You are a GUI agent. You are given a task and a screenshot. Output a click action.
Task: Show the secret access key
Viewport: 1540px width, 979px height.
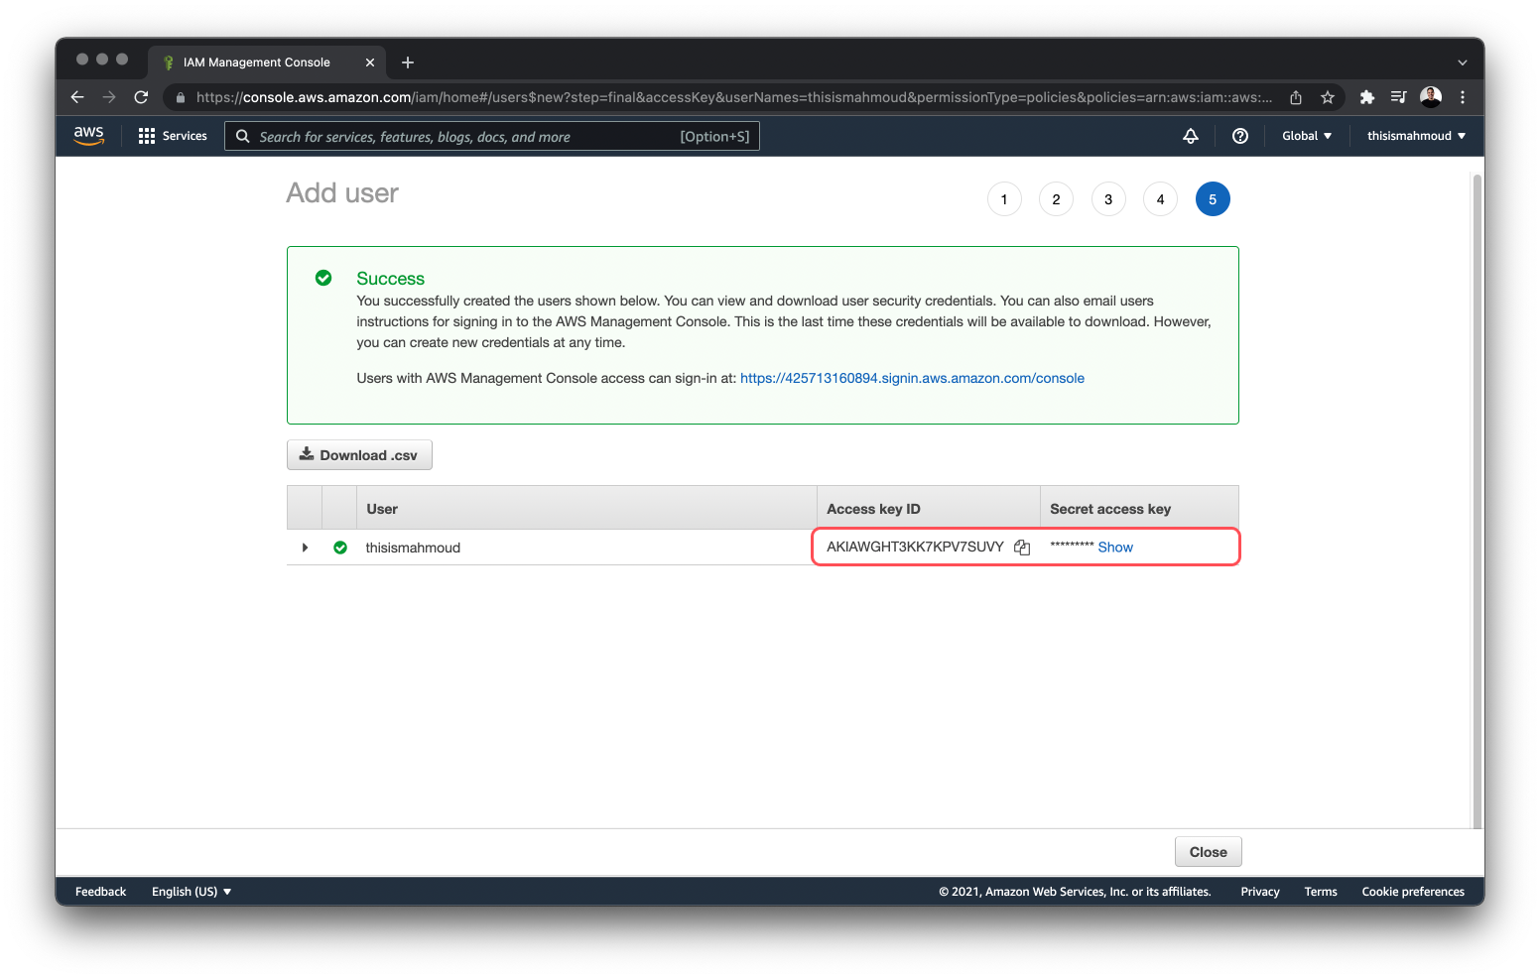[1115, 548]
